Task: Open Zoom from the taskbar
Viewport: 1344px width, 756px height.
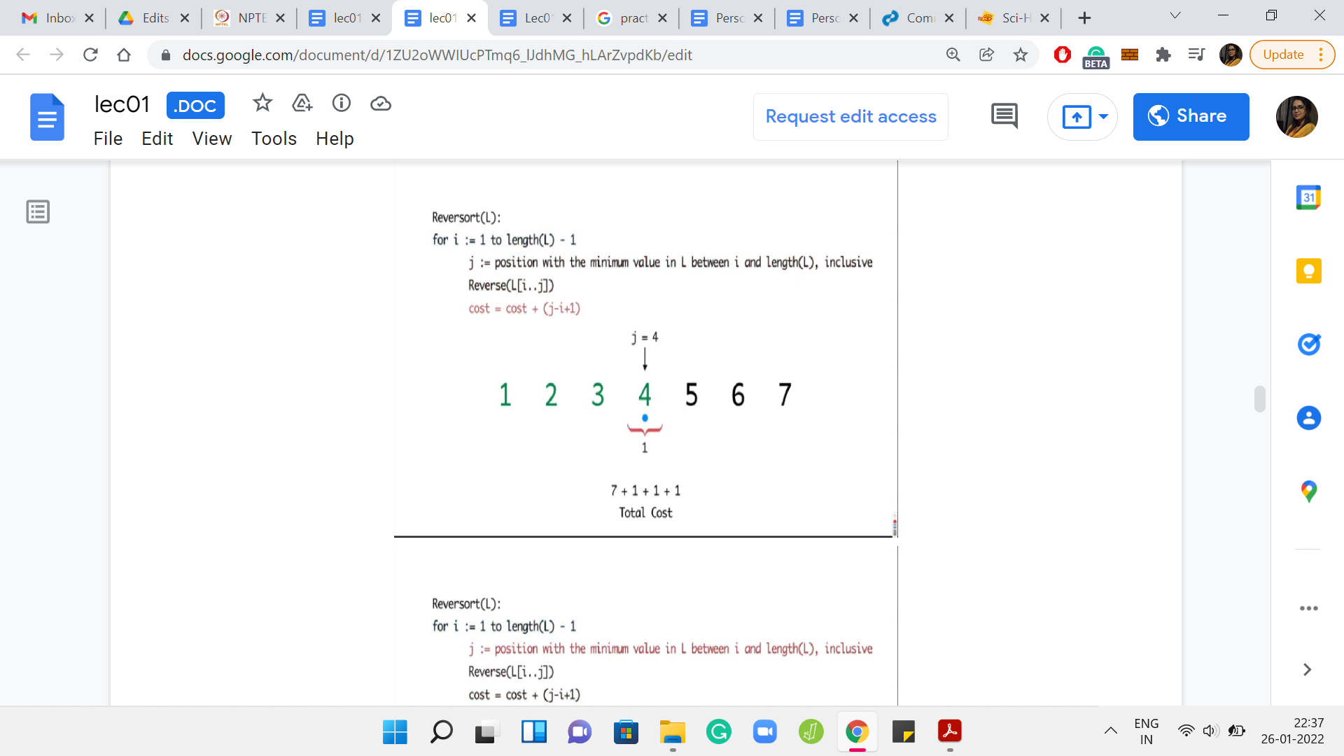Action: 765,732
